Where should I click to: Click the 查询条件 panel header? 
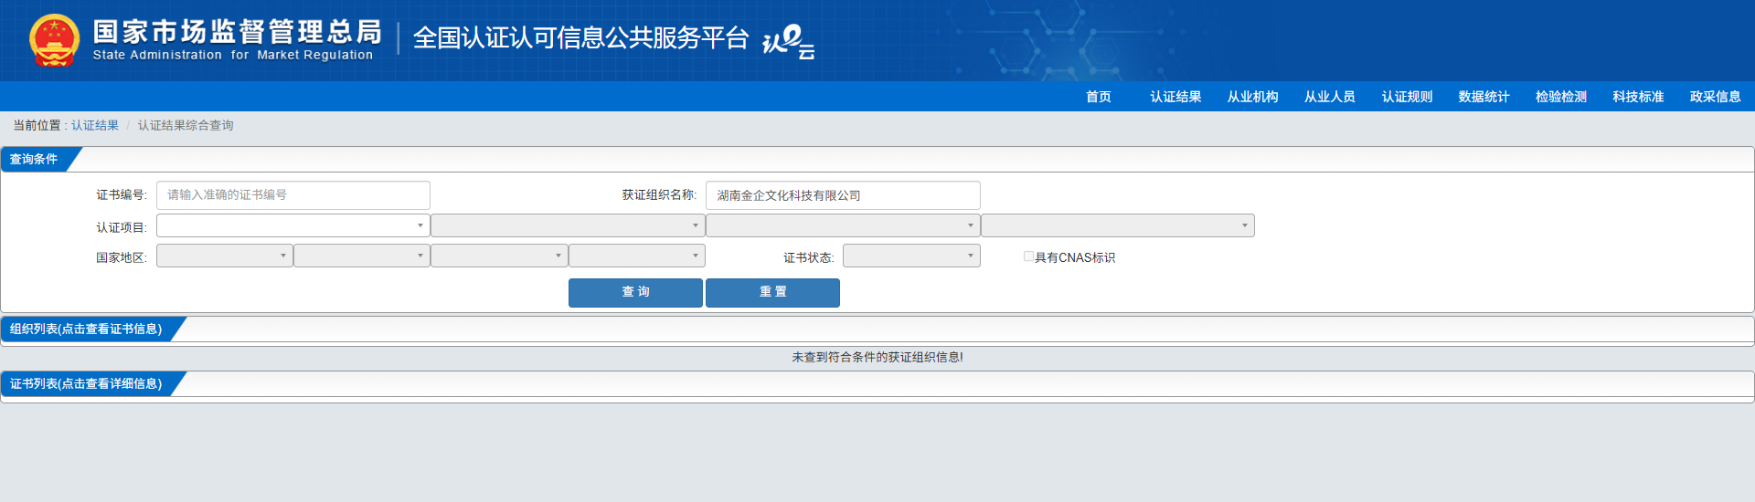click(34, 159)
